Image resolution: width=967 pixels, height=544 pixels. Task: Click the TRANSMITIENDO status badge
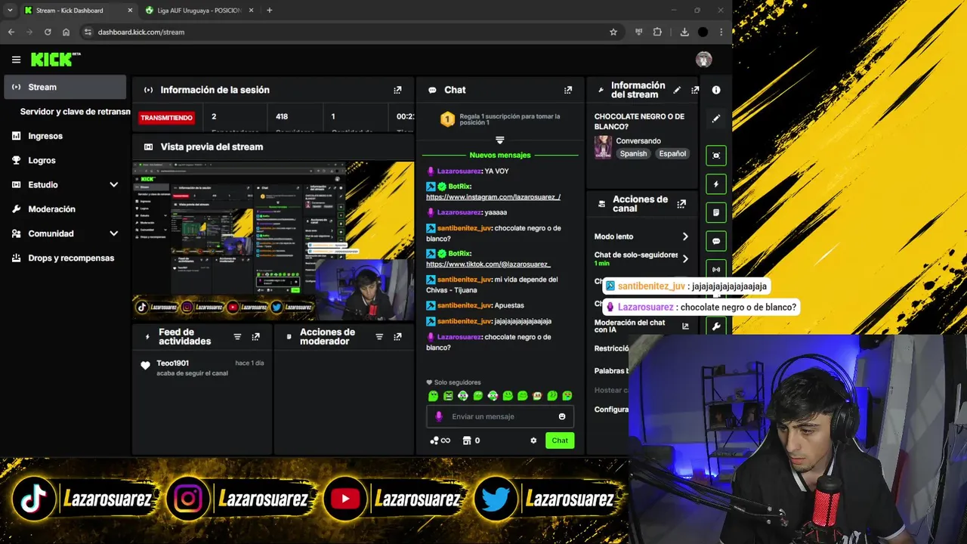[x=167, y=118]
